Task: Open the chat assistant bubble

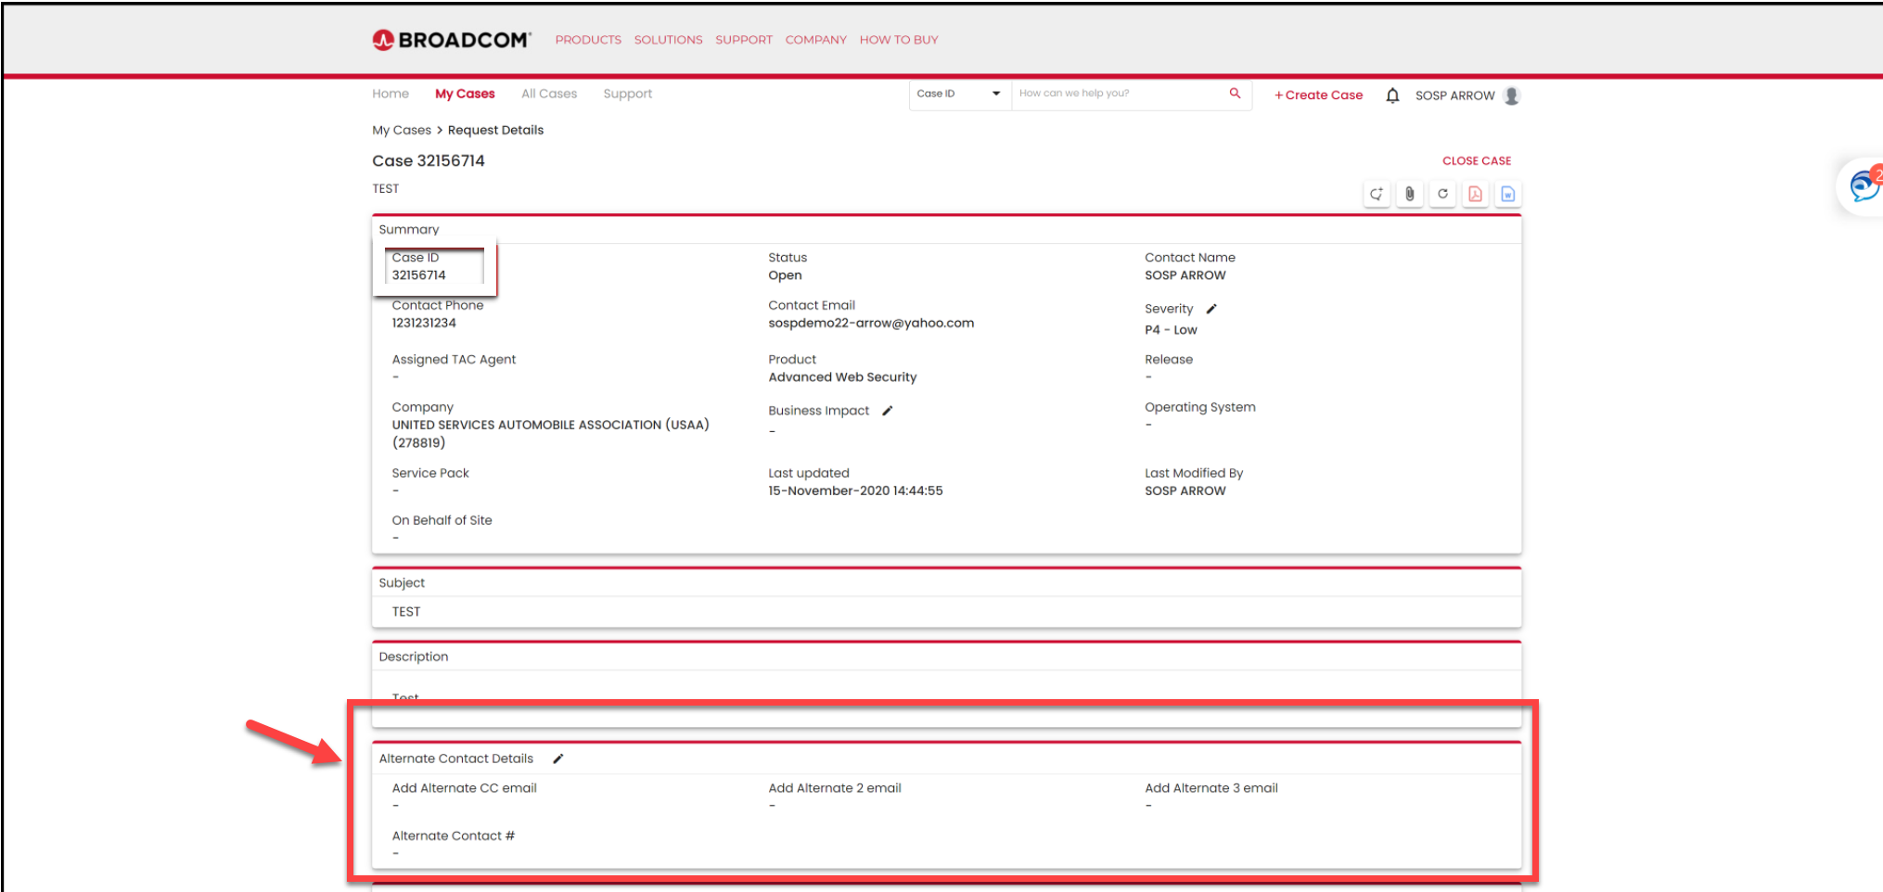Action: [1863, 186]
